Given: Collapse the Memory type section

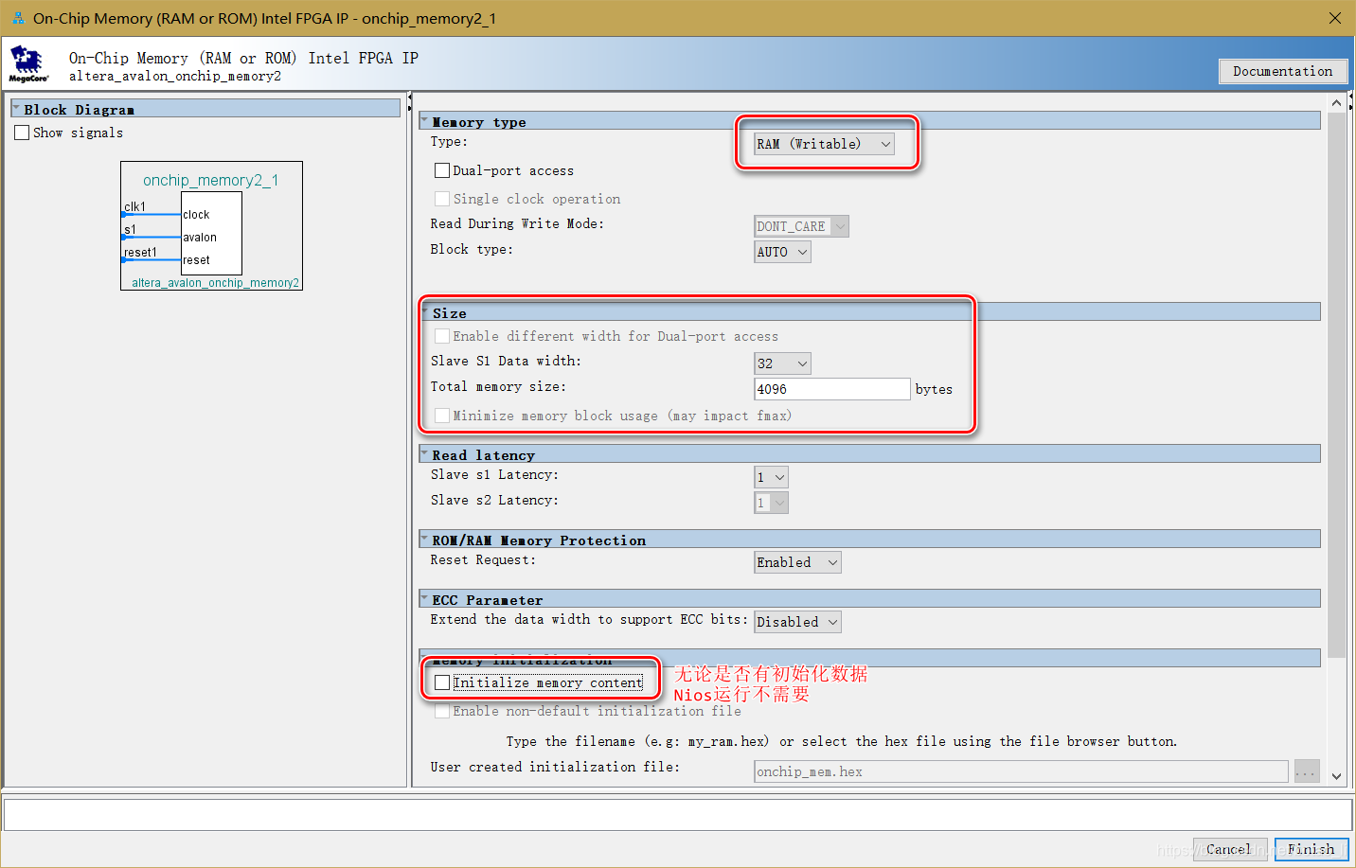Looking at the screenshot, I should [x=425, y=121].
